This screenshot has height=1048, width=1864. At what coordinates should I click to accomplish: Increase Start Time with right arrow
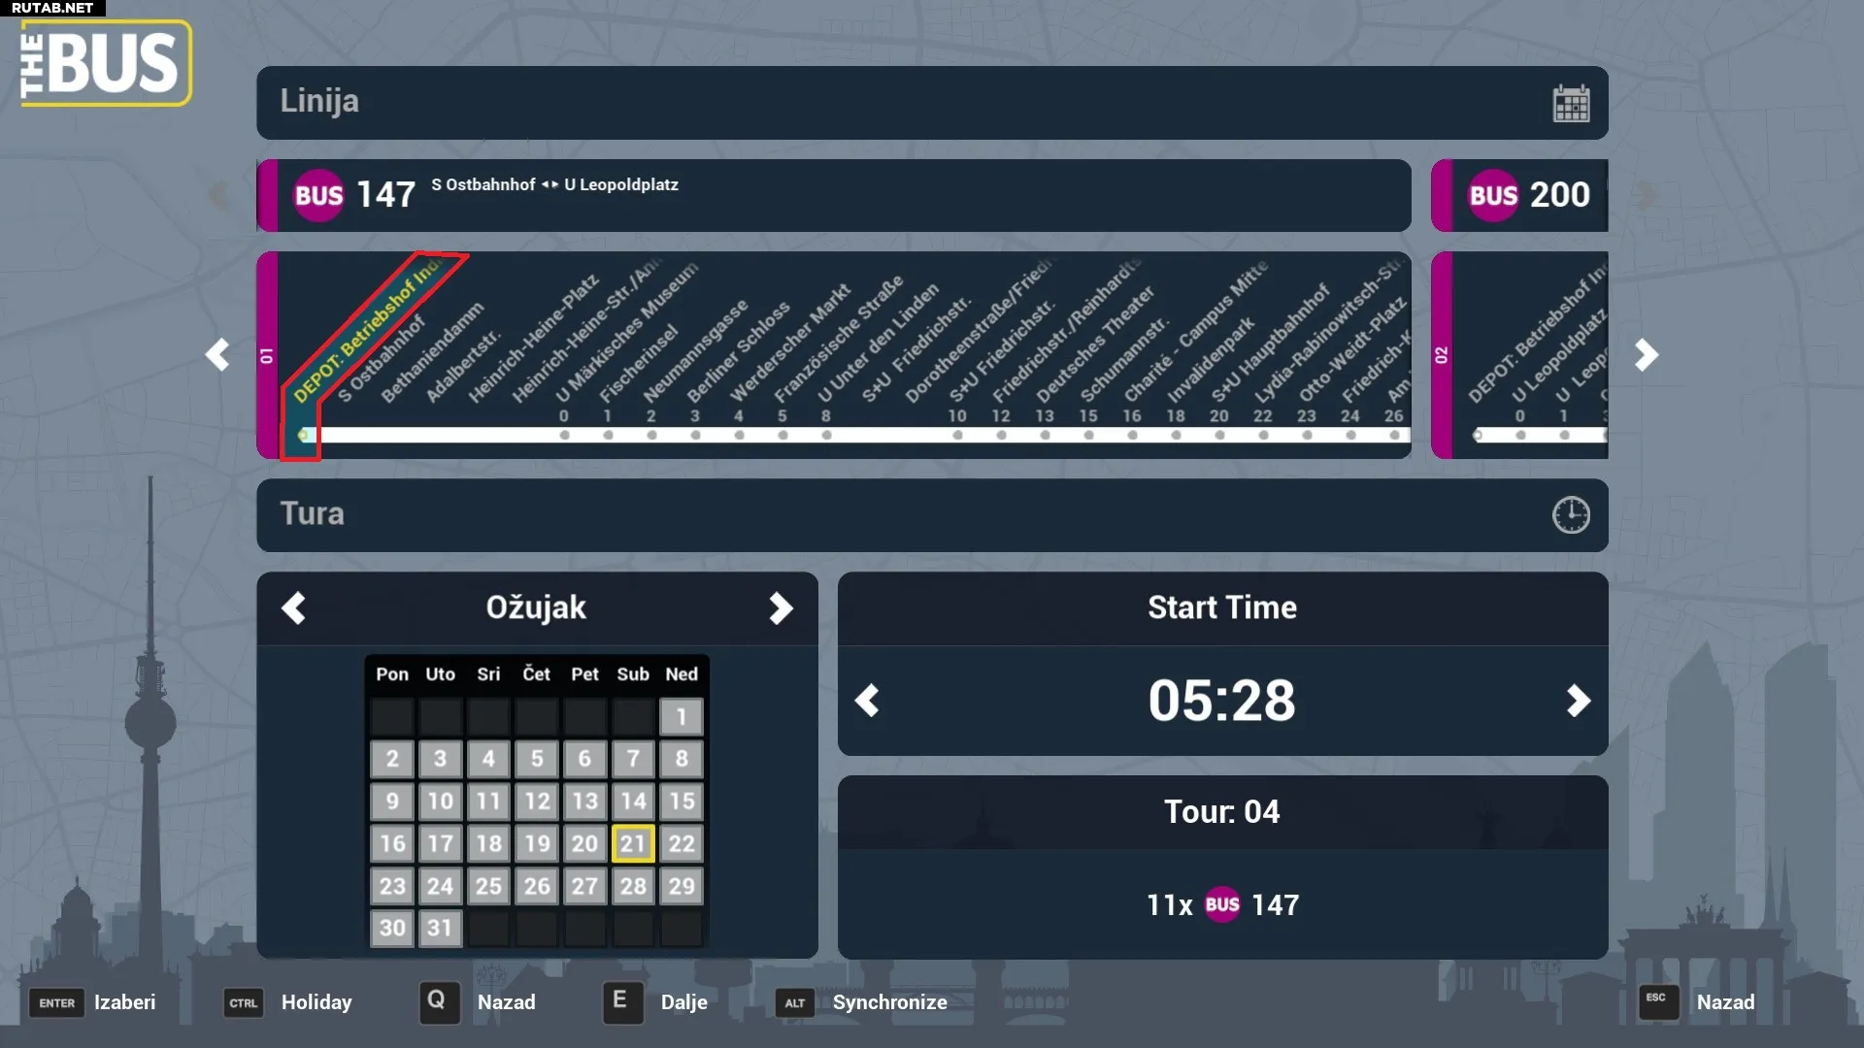(x=1578, y=701)
